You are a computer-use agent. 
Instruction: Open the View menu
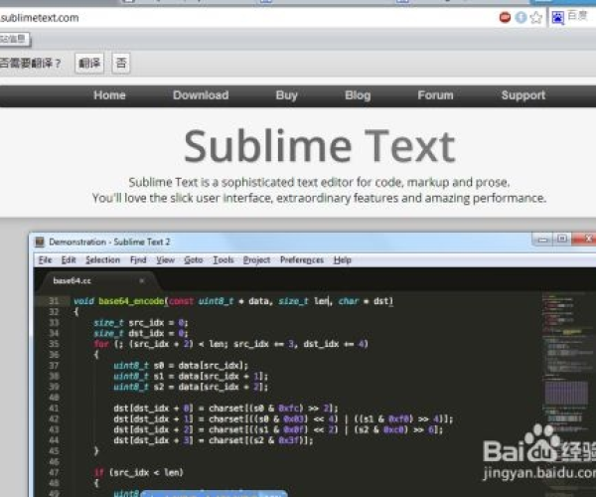165,260
